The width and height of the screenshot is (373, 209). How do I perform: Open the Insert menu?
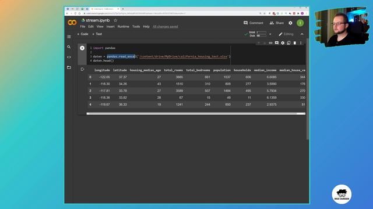click(110, 27)
